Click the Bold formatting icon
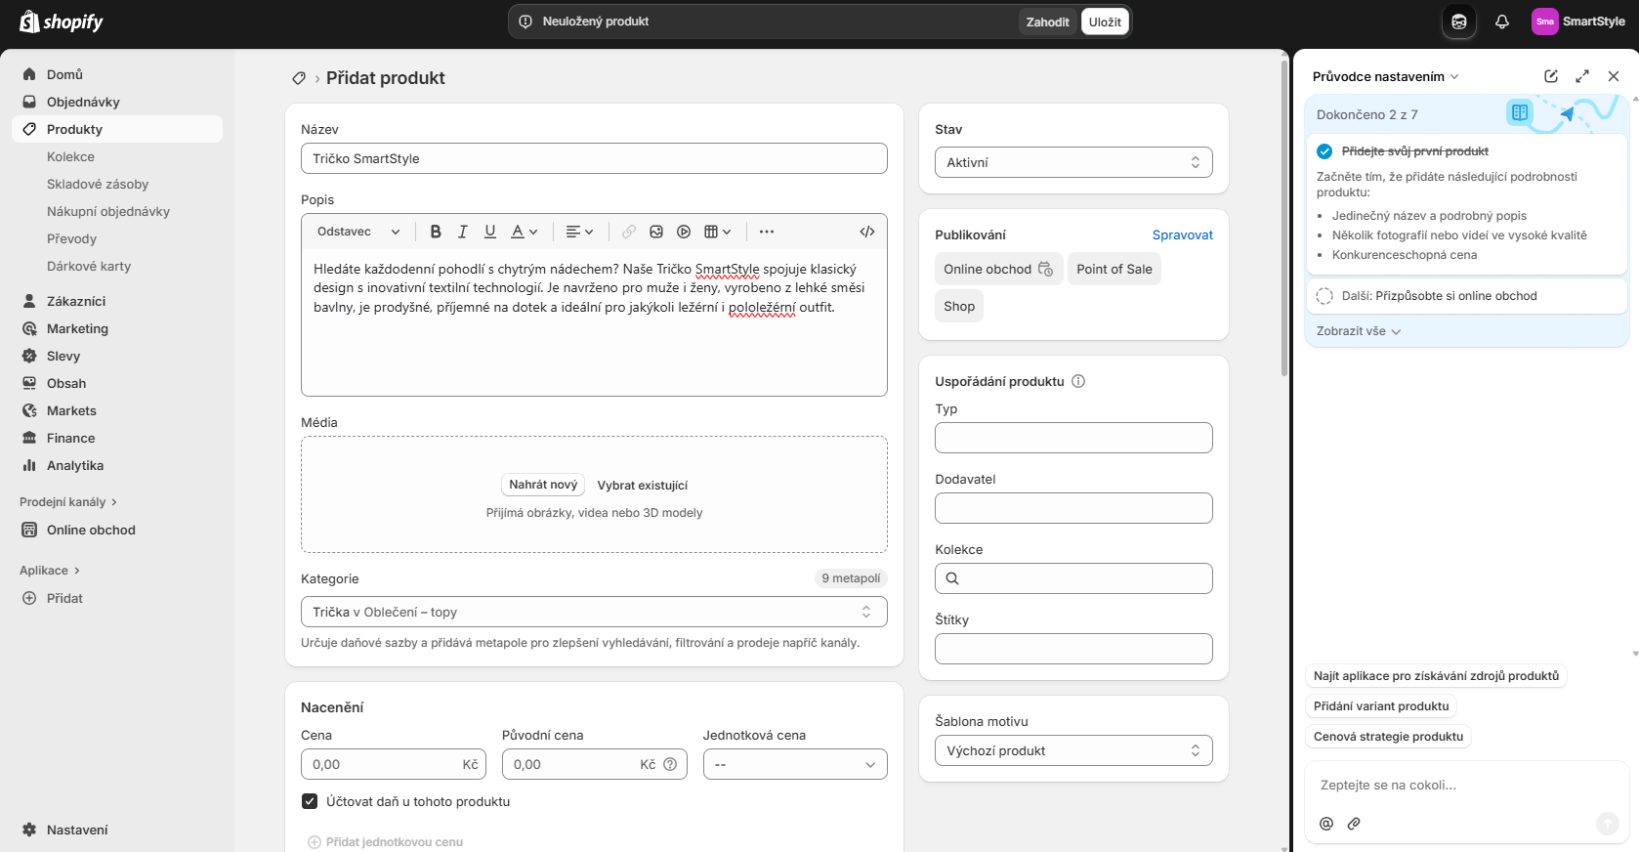This screenshot has height=852, width=1639. [x=436, y=232]
